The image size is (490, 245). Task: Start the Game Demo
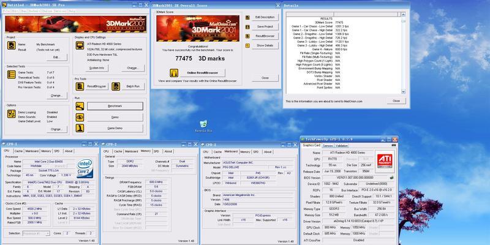coord(115,128)
